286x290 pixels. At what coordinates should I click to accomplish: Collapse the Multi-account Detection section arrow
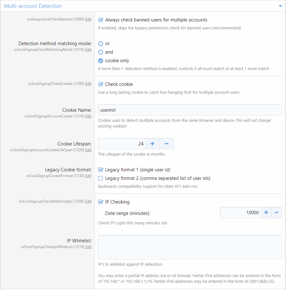(280, 6)
